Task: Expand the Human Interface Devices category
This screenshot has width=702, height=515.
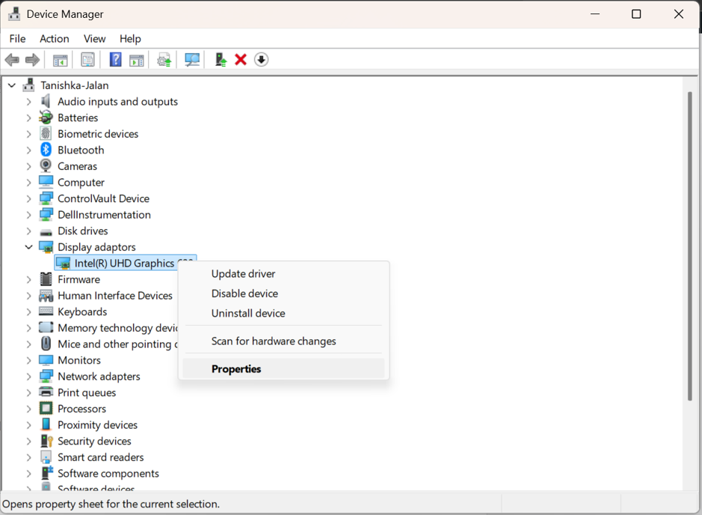Action: (x=28, y=296)
